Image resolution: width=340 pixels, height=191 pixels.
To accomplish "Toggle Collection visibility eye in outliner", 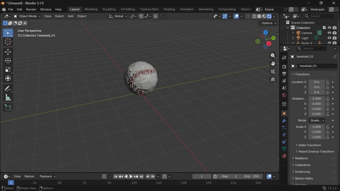I will point(329,28).
